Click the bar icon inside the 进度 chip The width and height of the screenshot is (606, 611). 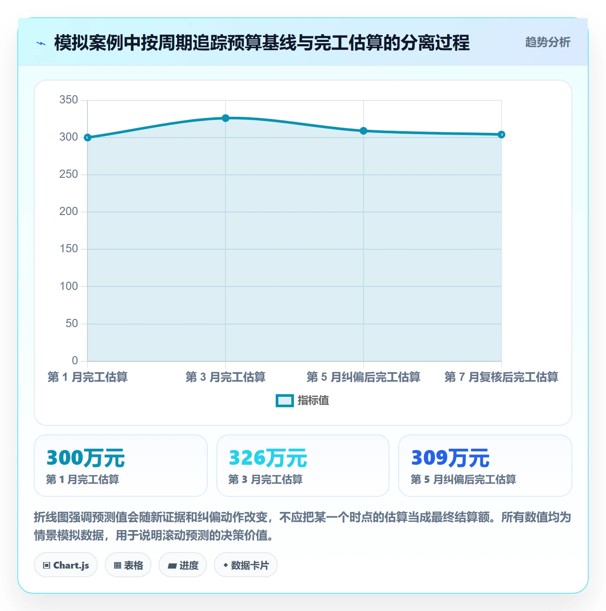(x=172, y=566)
